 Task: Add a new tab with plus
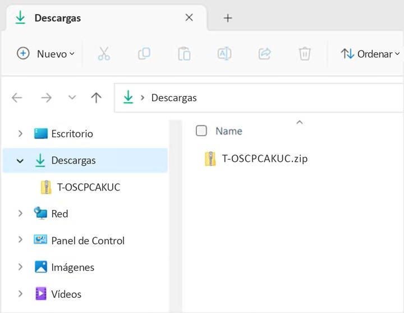pyautogui.click(x=228, y=18)
